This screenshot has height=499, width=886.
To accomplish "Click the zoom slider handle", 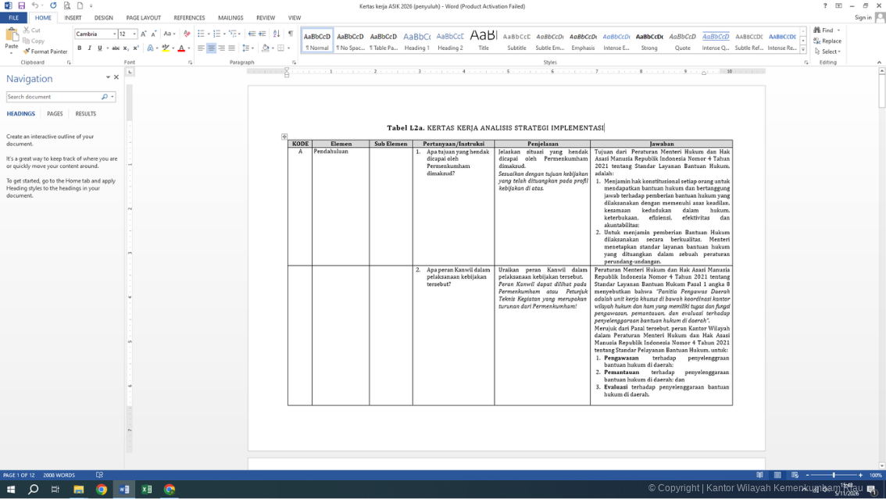I will click(834, 476).
